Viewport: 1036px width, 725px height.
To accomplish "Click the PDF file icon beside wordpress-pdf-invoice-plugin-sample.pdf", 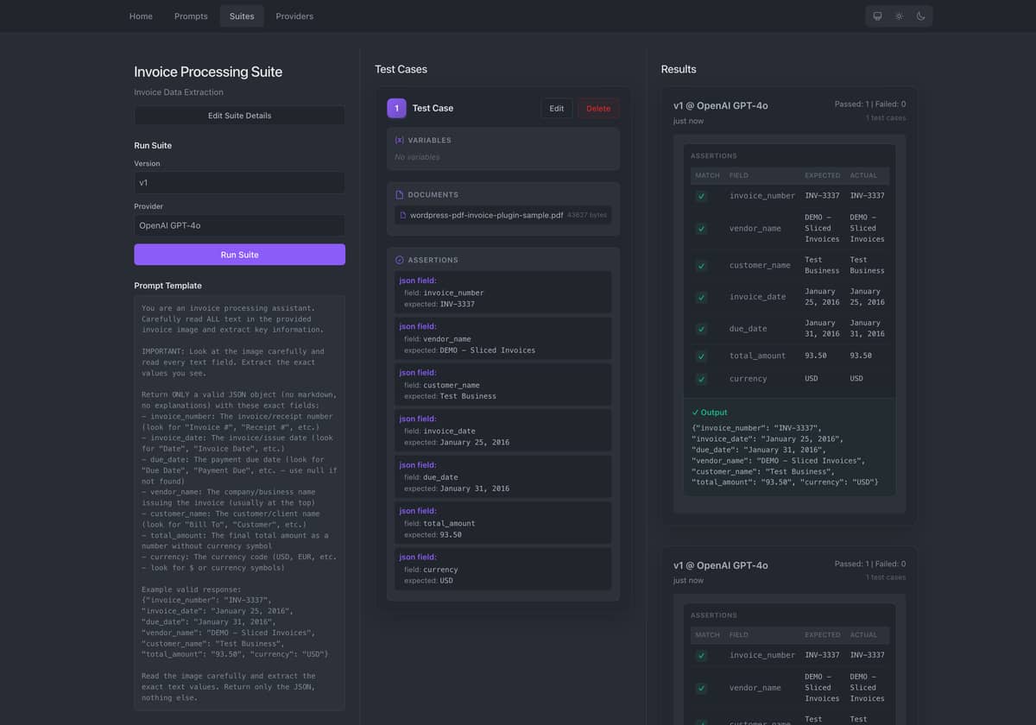I will pos(403,215).
